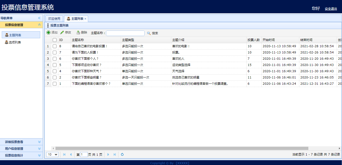Close the 主题列表 tab

[x=85, y=19]
